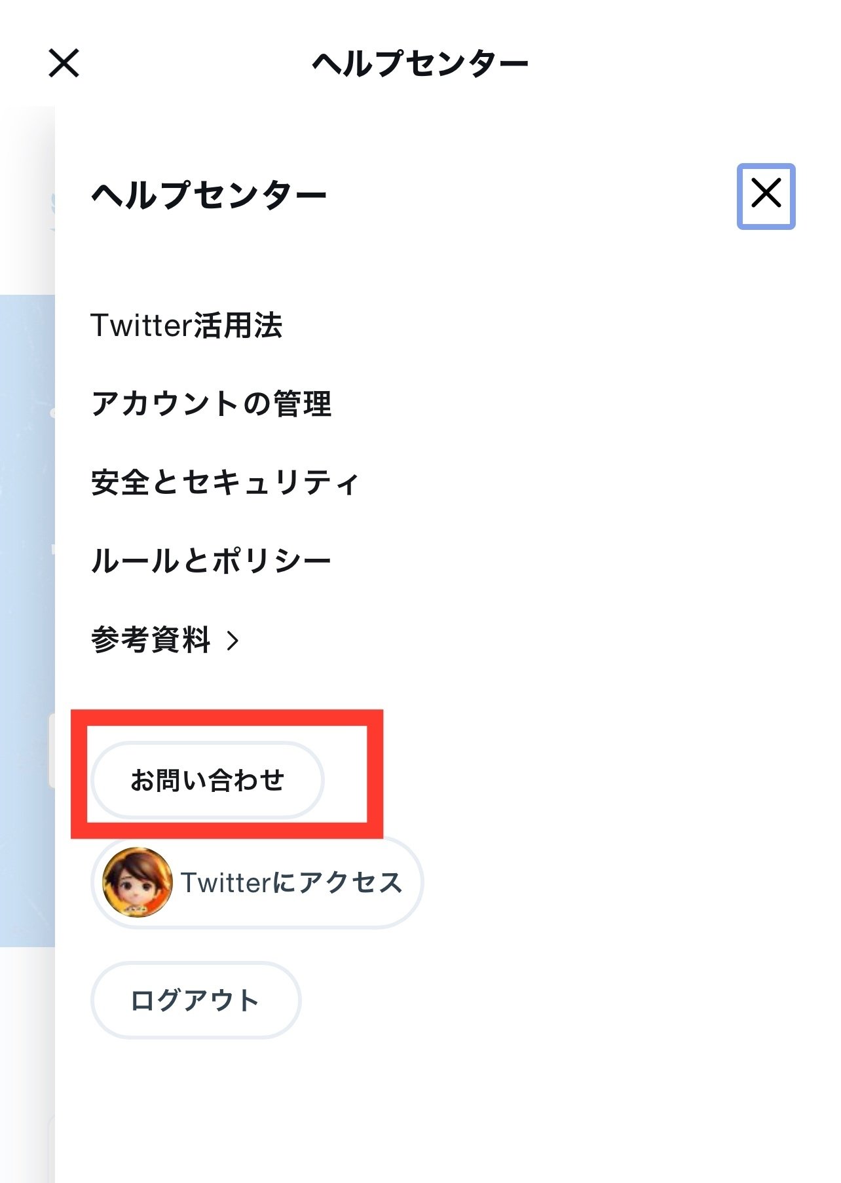Open ルールとポリシー menu entry

[x=211, y=561]
